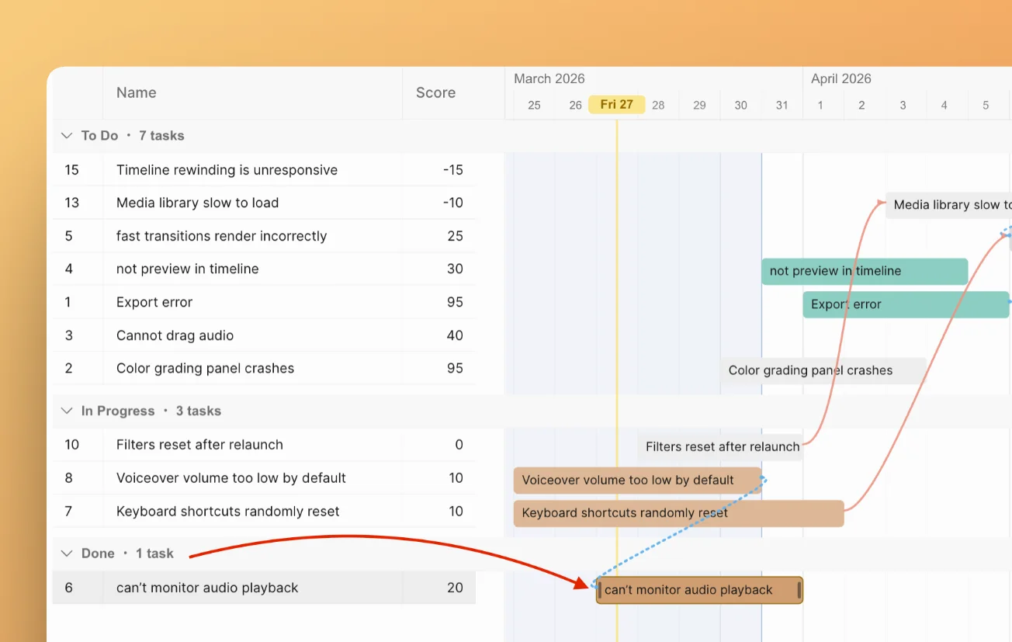Image resolution: width=1012 pixels, height=642 pixels.
Task: Click the Media library slow timeline label
Action: (x=951, y=205)
